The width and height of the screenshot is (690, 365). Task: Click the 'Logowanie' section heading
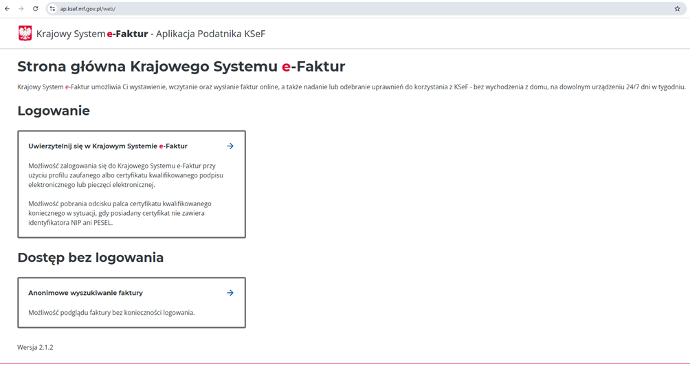click(x=54, y=111)
